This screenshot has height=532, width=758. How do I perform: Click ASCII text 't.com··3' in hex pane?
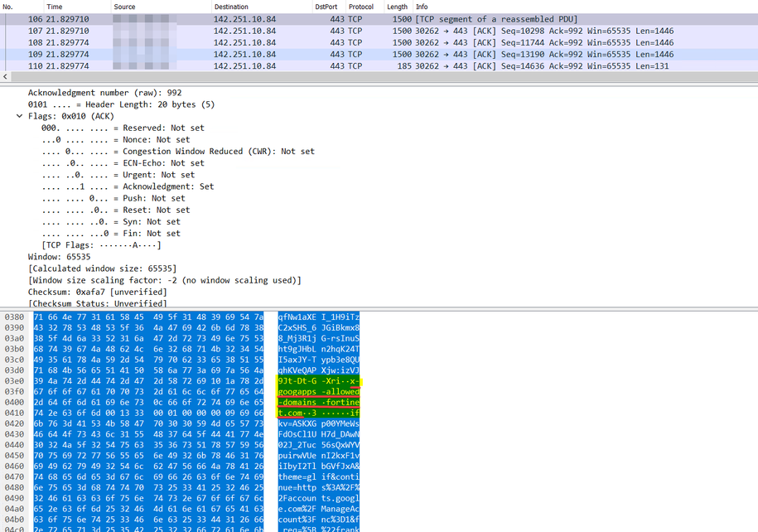(x=297, y=413)
